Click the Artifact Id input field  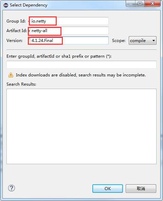(69, 31)
